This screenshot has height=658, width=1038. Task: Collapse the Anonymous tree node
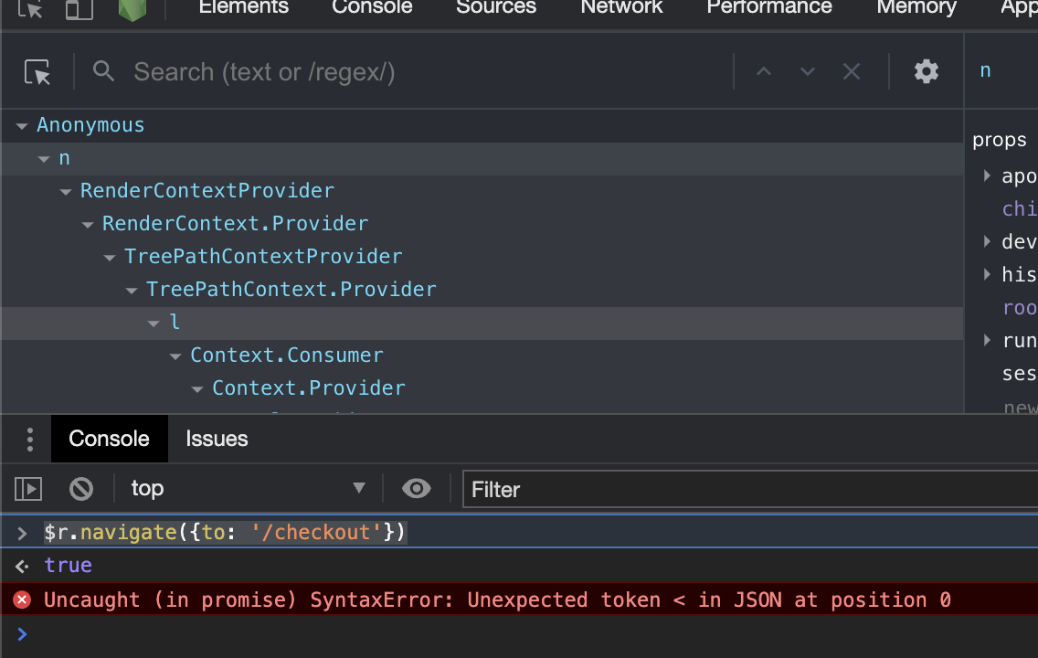click(x=22, y=126)
